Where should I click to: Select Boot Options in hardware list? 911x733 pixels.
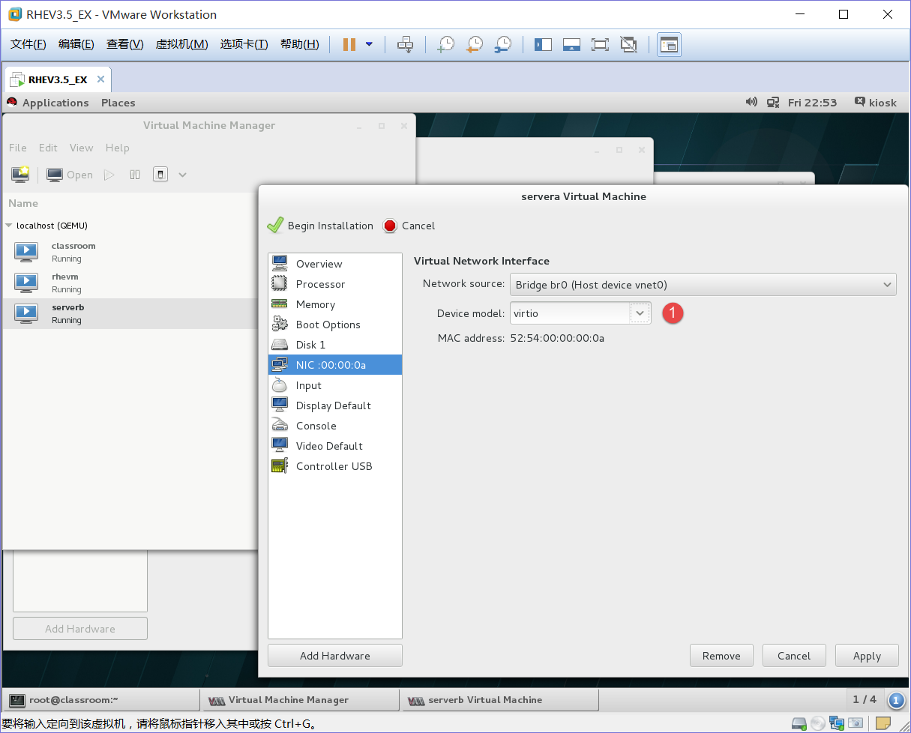click(335, 325)
